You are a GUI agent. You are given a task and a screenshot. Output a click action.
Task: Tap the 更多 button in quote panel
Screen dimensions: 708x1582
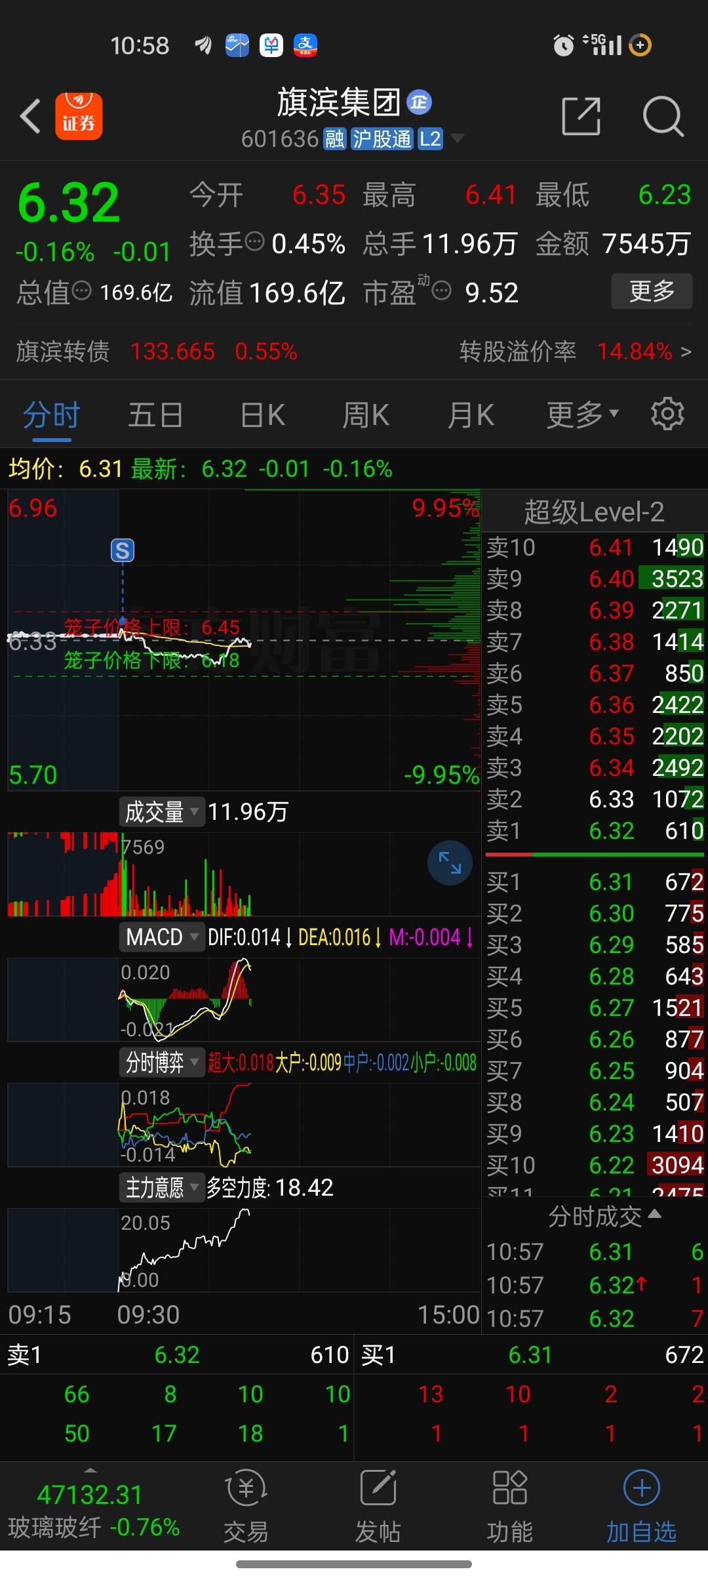(652, 291)
